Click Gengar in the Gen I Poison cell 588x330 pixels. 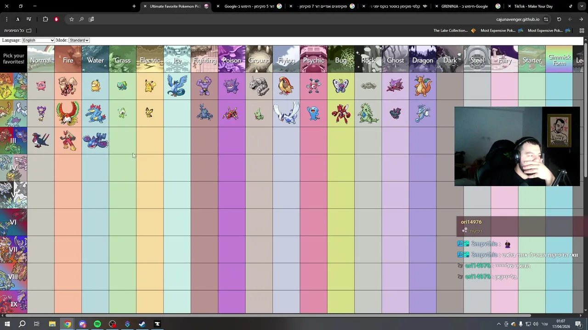pos(232,86)
